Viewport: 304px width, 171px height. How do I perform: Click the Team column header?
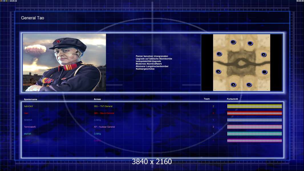(207, 99)
